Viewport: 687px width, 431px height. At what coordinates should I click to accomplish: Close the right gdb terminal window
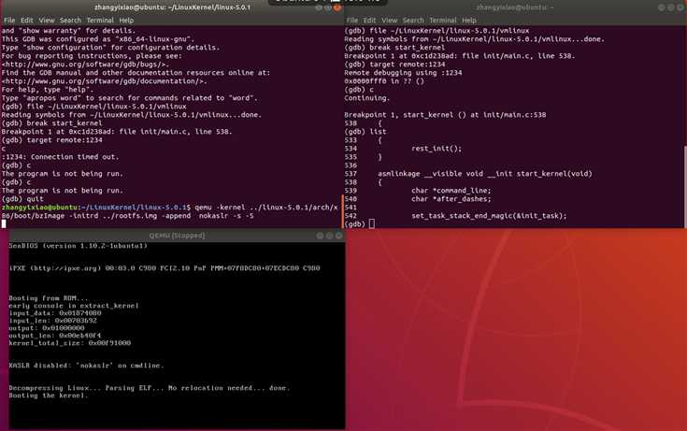pos(680,7)
